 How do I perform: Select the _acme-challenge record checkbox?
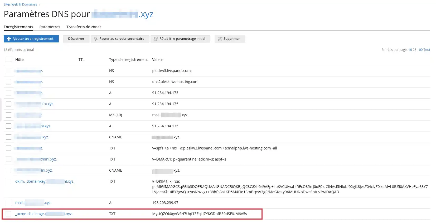click(x=8, y=214)
